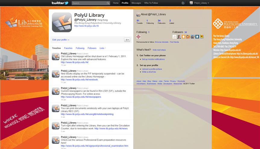
Task: Click the footer Advertisers link
Action: (x=141, y=84)
